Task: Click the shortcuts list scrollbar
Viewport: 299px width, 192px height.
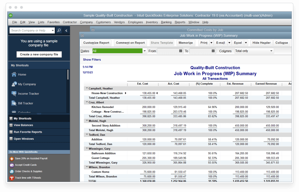Action: pos(68,74)
